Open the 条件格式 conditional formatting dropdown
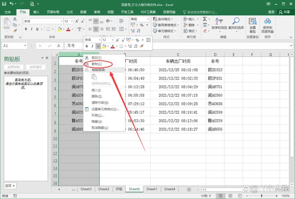Screen dimensions: 295x199 click(x=163, y=19)
